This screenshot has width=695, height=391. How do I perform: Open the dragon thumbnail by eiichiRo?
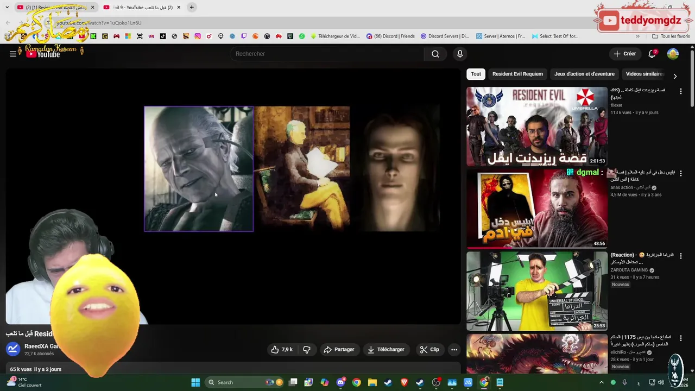pyautogui.click(x=537, y=354)
